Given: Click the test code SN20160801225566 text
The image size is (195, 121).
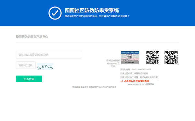Looking at the screenshot, I should pyautogui.click(x=136, y=70).
